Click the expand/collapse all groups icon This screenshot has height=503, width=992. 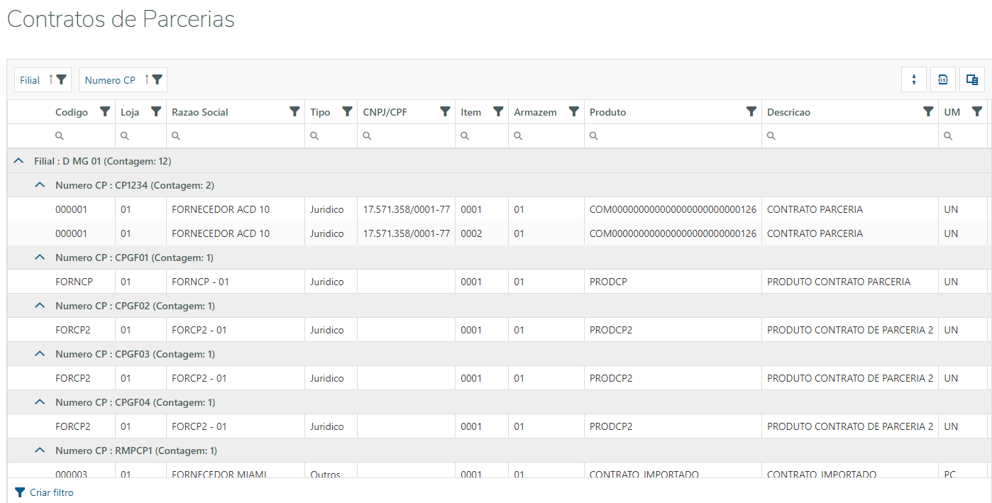coord(914,79)
